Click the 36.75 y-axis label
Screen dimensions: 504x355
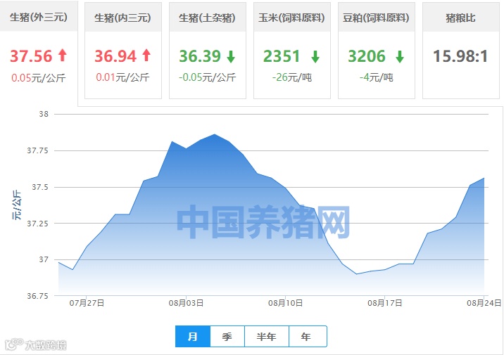coord(37,296)
